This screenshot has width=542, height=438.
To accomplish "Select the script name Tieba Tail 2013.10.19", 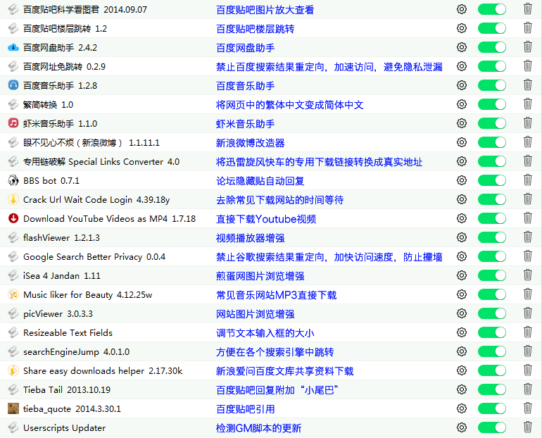I will pyautogui.click(x=67, y=390).
